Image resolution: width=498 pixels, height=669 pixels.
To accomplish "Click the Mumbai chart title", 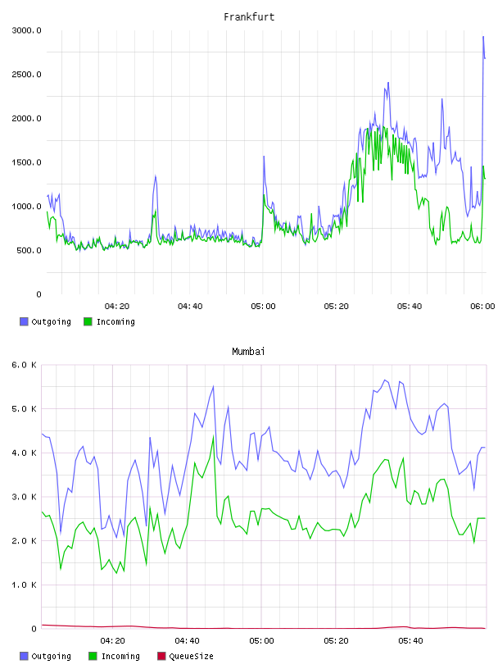I will (248, 352).
